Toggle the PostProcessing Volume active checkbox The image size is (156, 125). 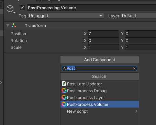pyautogui.click(x=22, y=8)
